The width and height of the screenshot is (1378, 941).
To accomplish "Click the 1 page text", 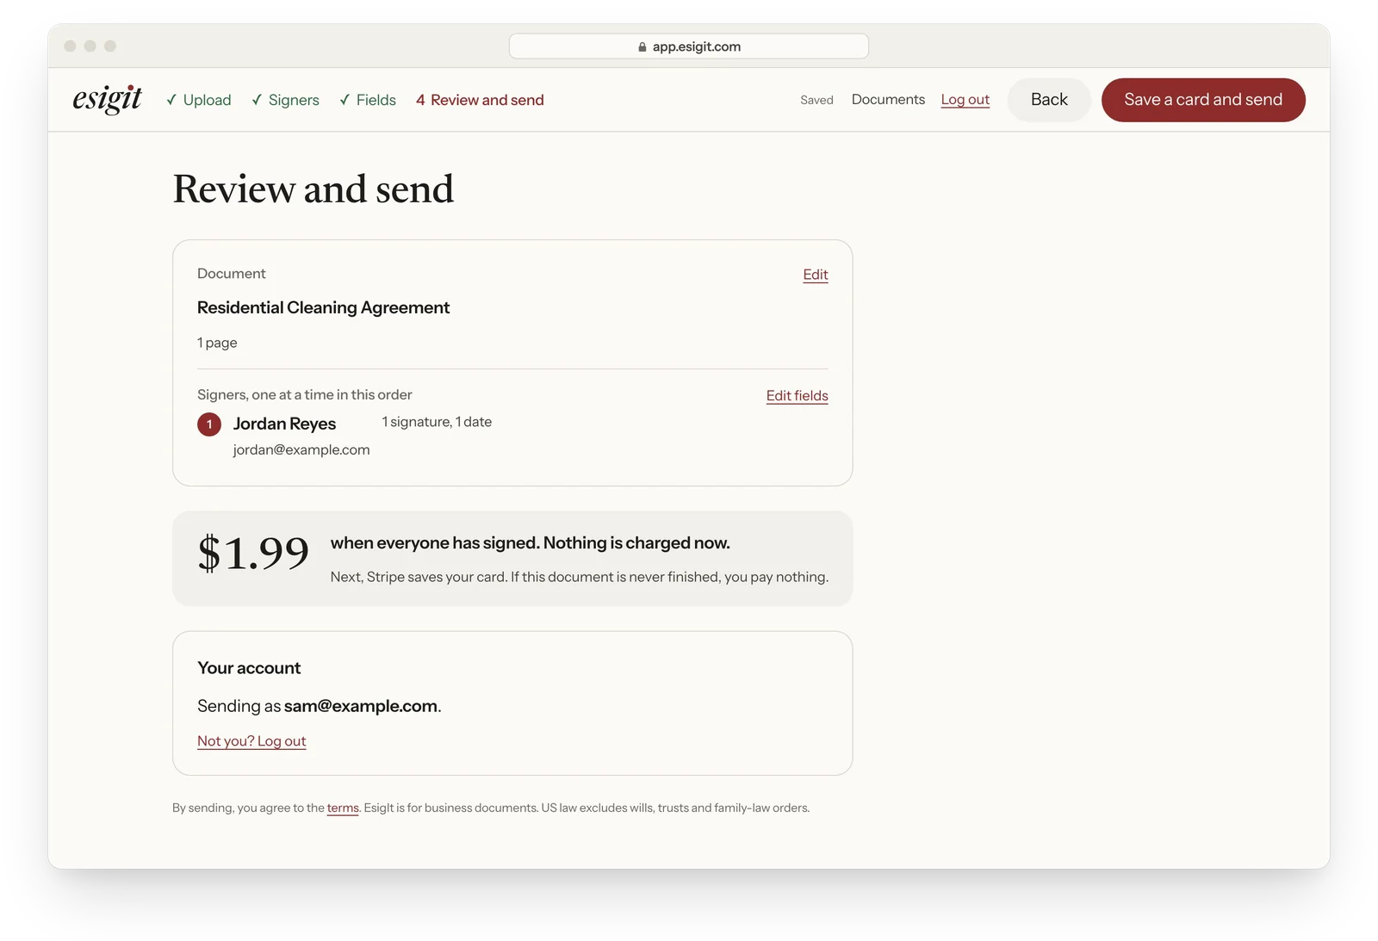I will pos(217,343).
